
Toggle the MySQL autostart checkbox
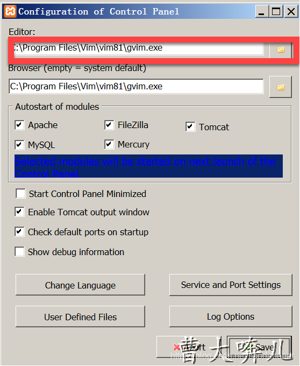19,145
